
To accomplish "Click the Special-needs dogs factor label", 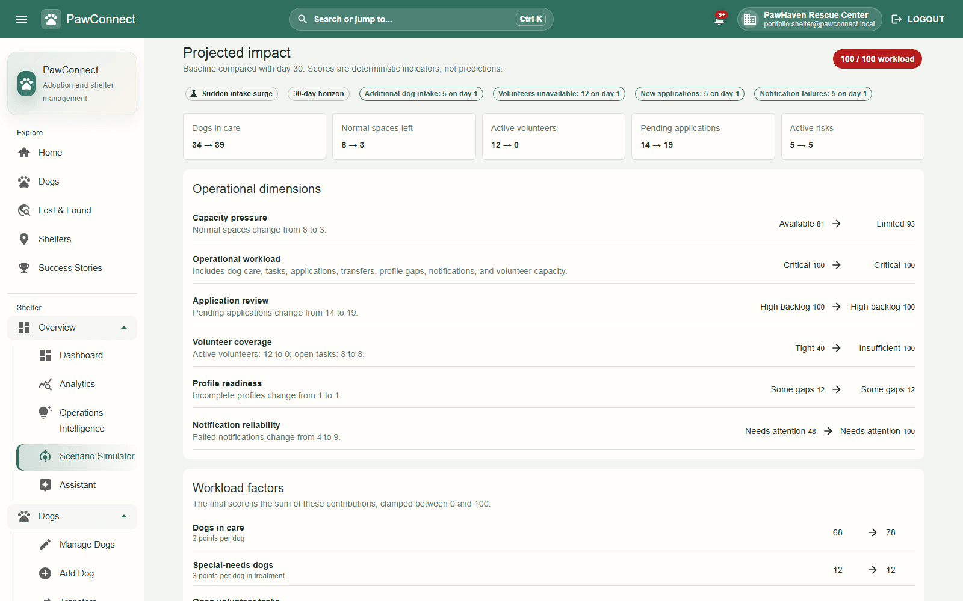I will point(233,565).
